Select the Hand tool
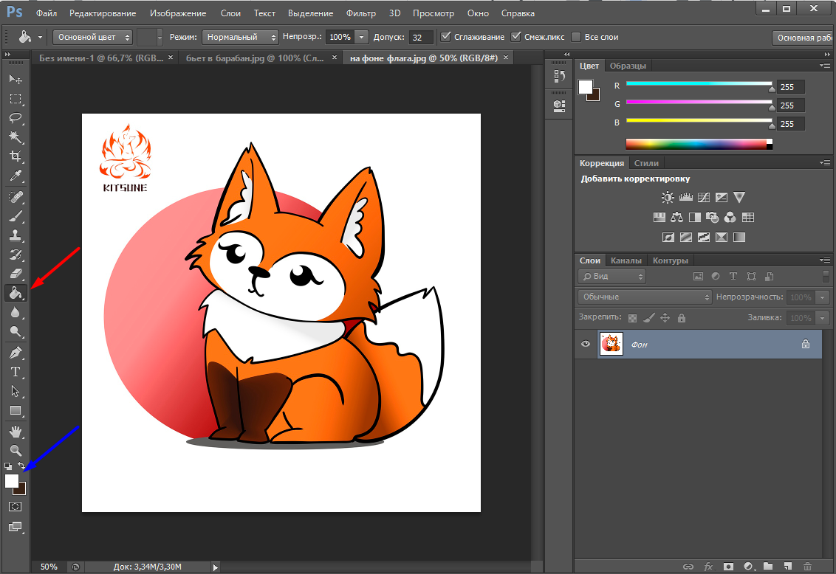This screenshot has width=836, height=574. [x=16, y=432]
